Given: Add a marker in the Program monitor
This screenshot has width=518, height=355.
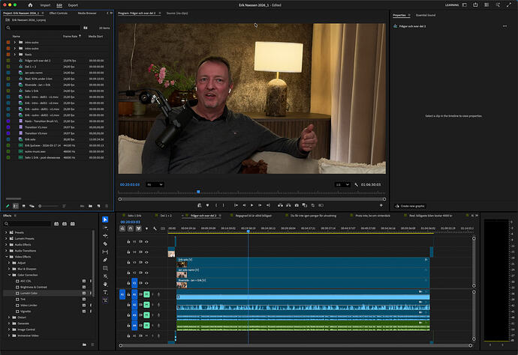Looking at the screenshot, I should coord(207,205).
